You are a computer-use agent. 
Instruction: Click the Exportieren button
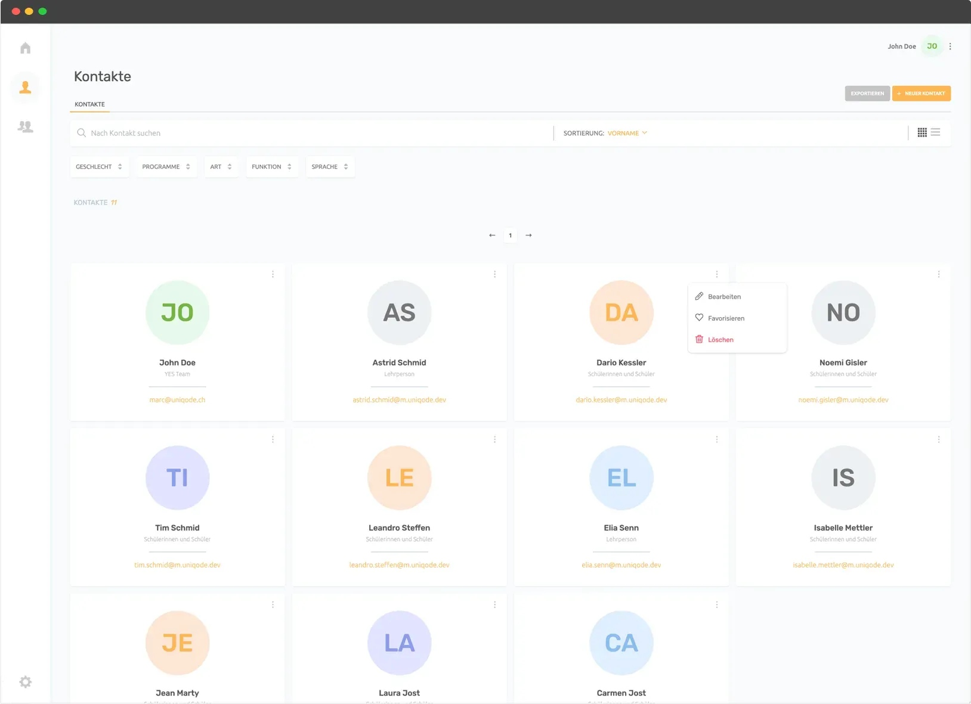point(867,94)
